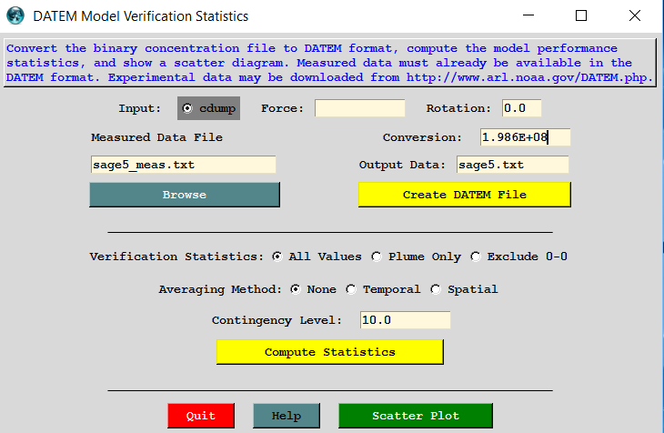
Task: Click the 'Output Data:' label
Action: pyautogui.click(x=402, y=165)
